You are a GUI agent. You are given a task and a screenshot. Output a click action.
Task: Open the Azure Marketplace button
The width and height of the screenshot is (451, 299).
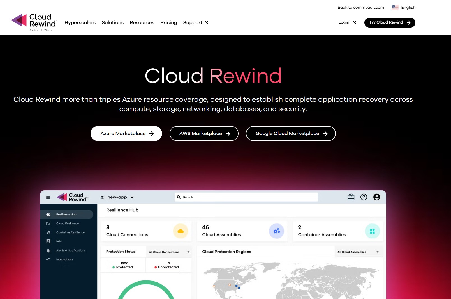[126, 134]
